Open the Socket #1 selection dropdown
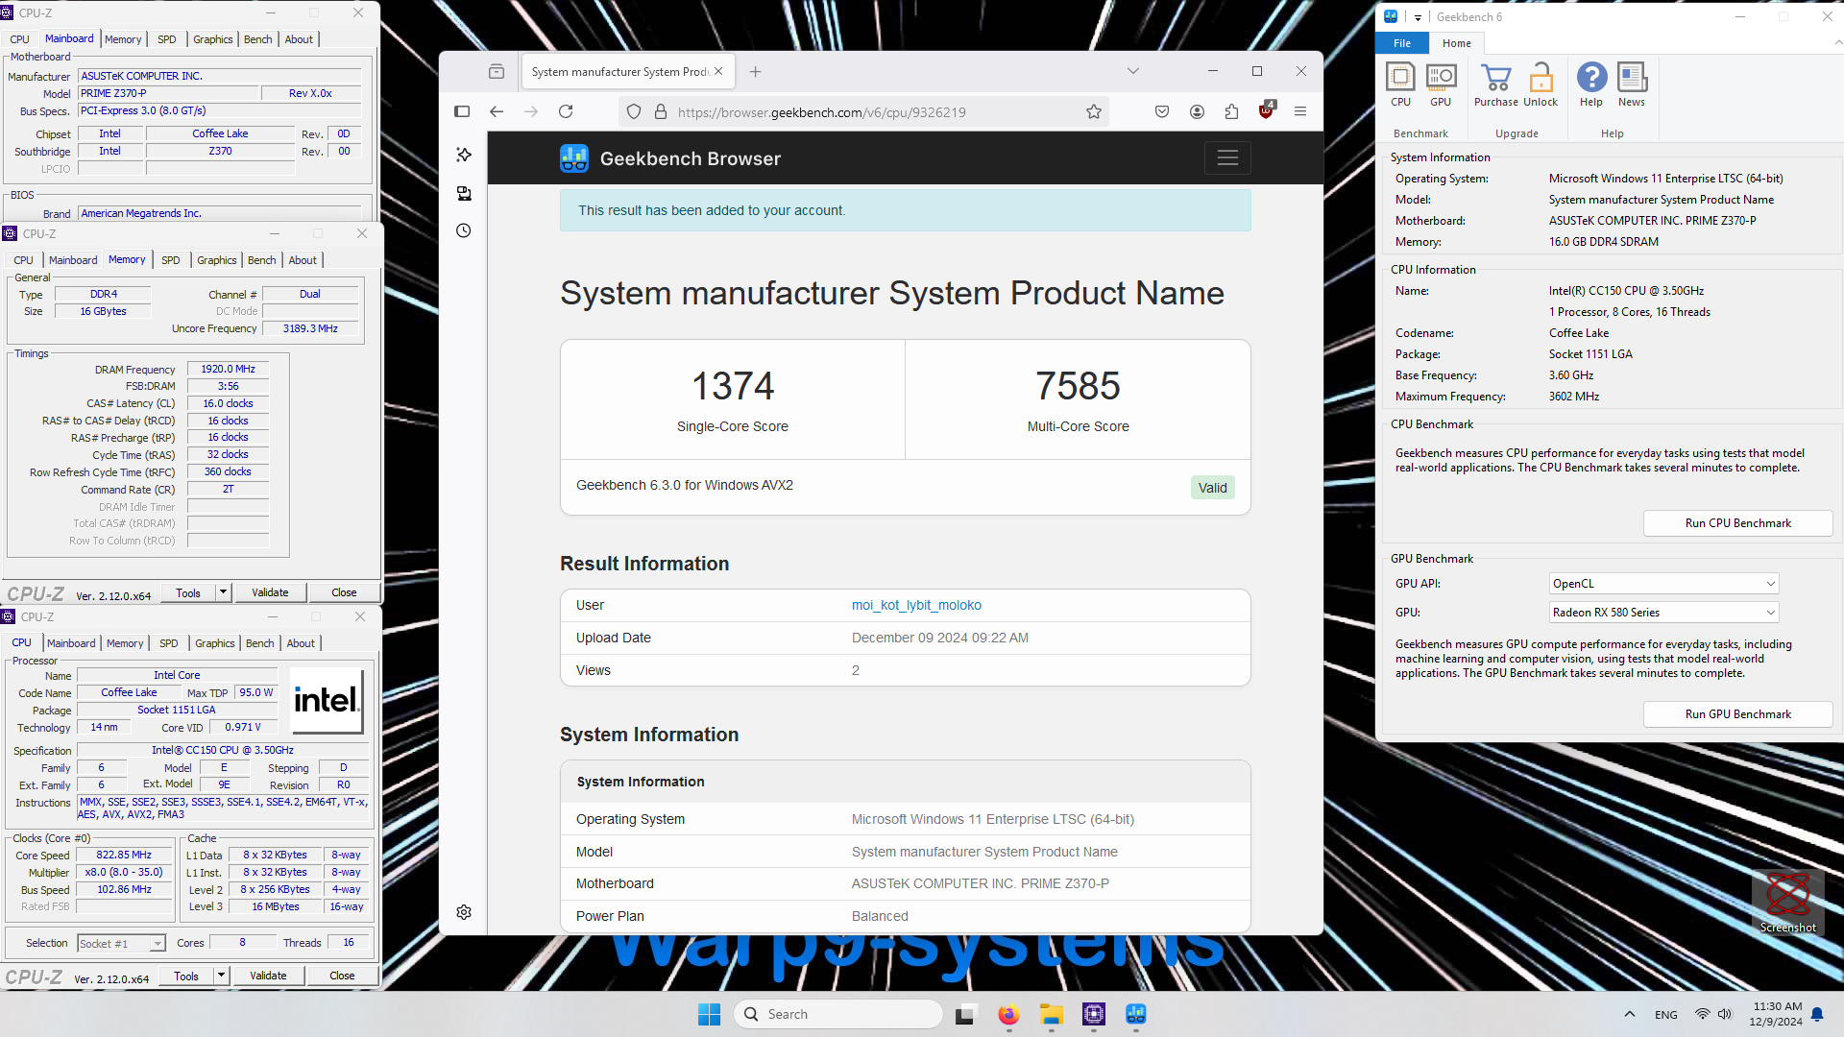 pos(121,944)
